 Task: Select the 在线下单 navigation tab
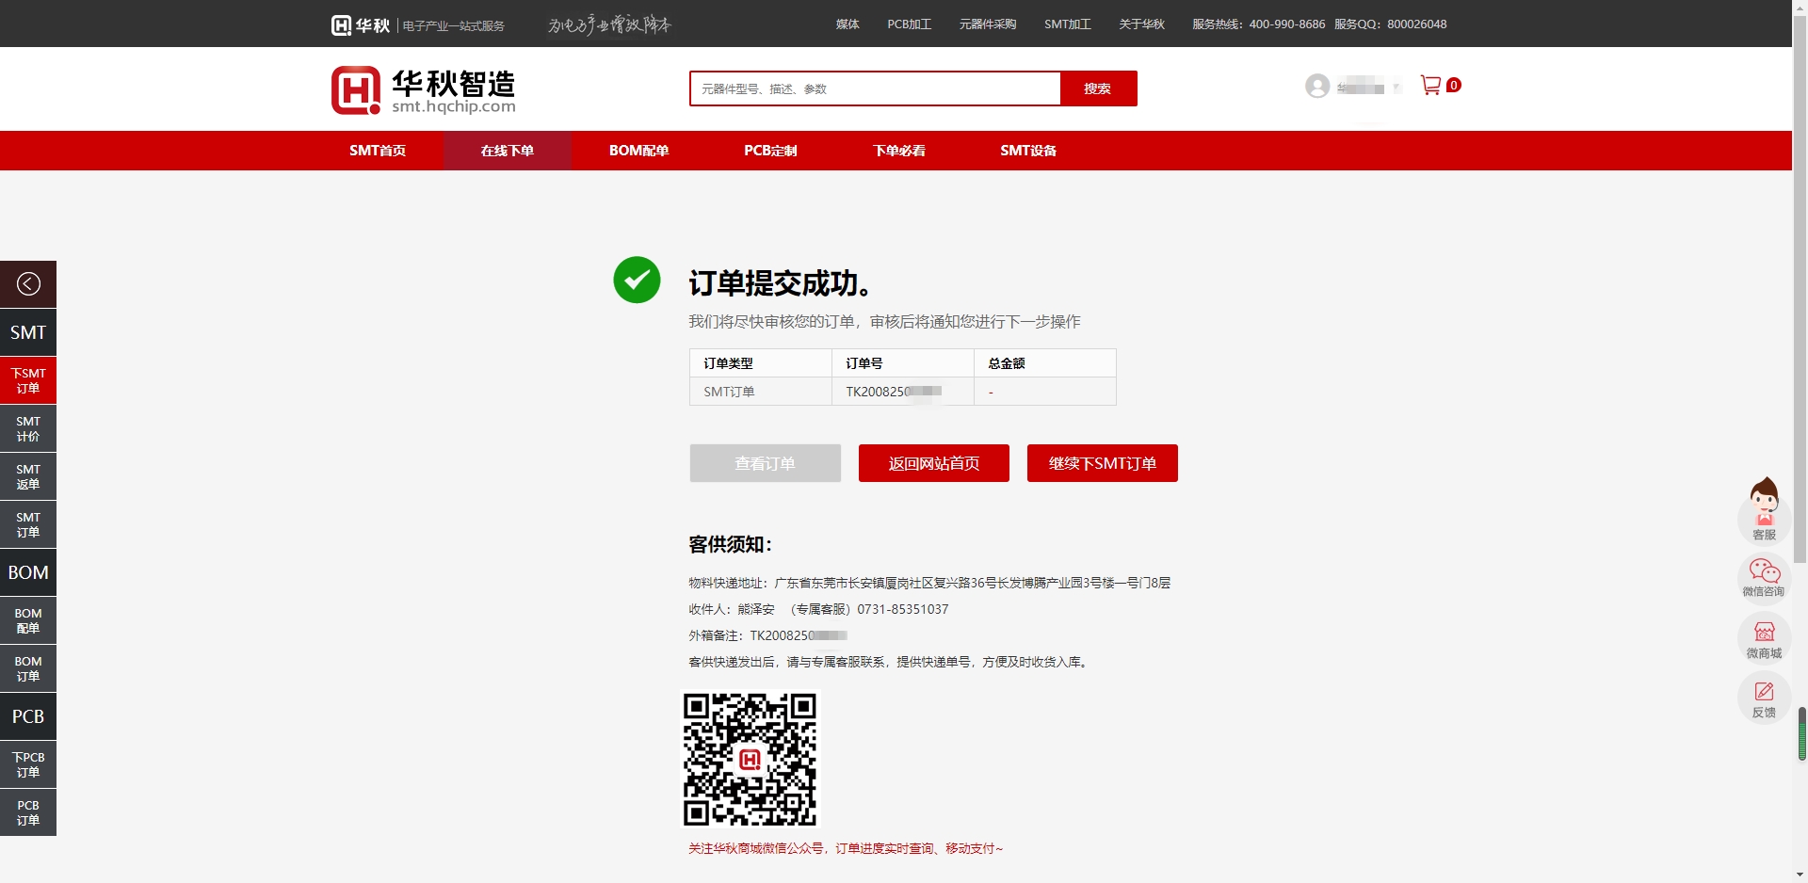coord(507,151)
